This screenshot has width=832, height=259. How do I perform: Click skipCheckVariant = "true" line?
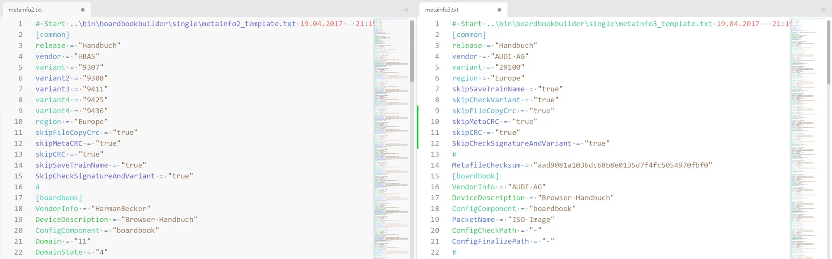coord(505,100)
